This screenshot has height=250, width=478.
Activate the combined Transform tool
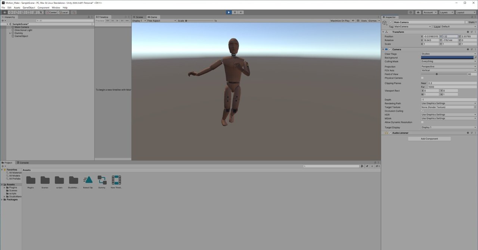(34, 12)
